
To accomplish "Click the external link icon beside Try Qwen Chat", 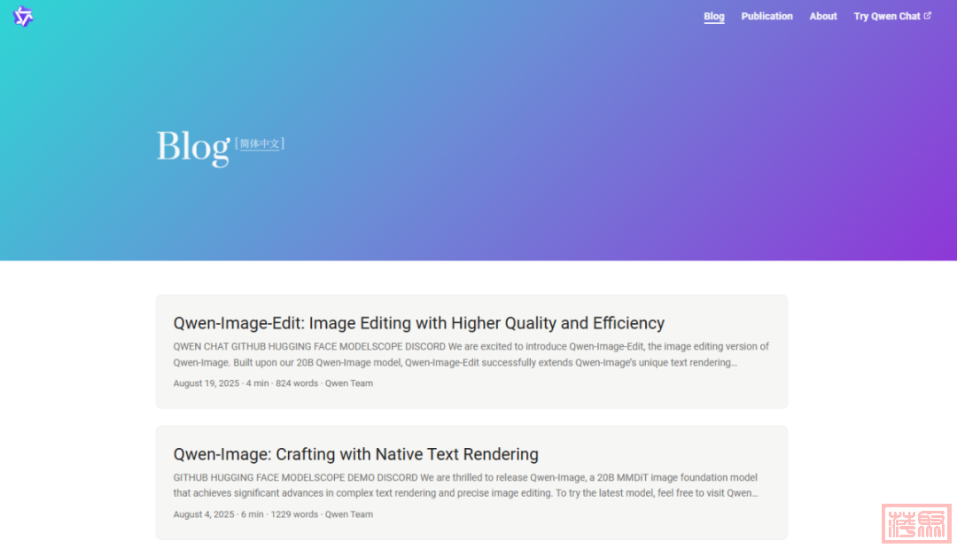I will (928, 16).
